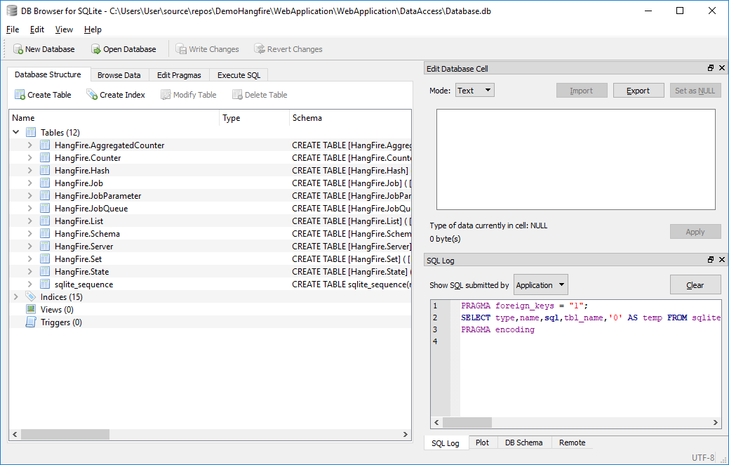Click the sqlite_sequence table icon

click(45, 284)
